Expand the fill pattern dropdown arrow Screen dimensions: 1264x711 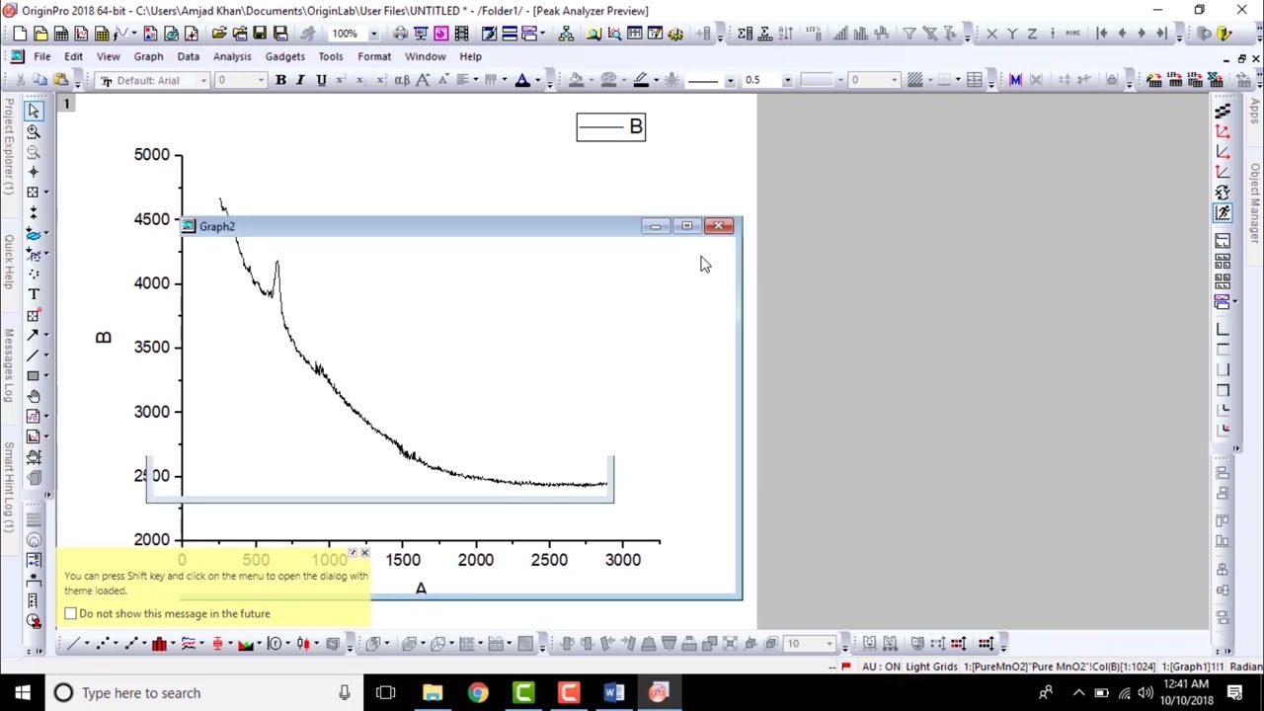coord(932,80)
